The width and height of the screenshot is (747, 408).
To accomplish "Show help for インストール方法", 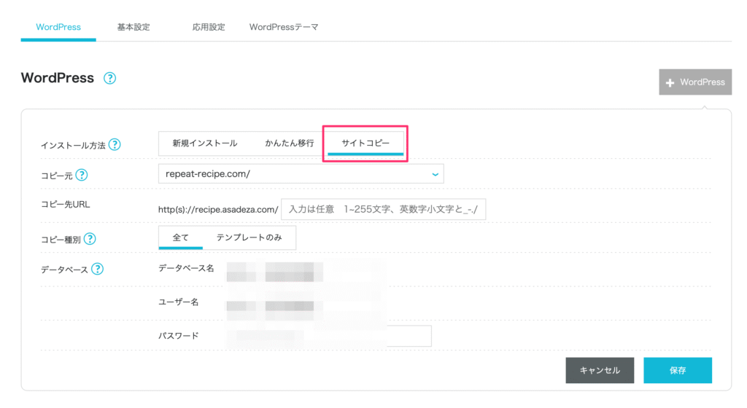I will pos(115,144).
